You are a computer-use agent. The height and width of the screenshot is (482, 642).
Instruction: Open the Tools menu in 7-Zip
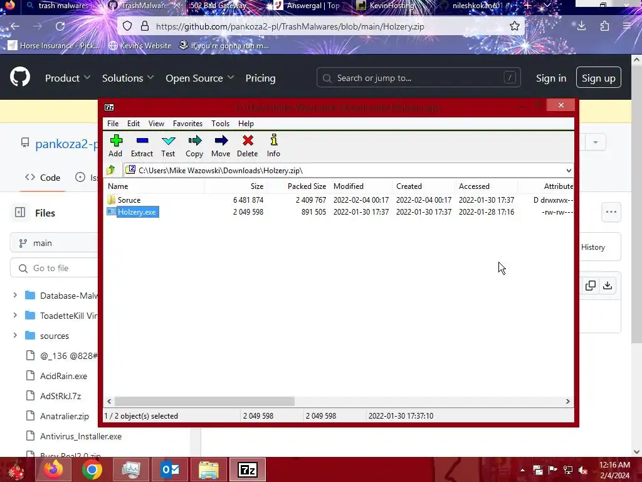point(220,124)
